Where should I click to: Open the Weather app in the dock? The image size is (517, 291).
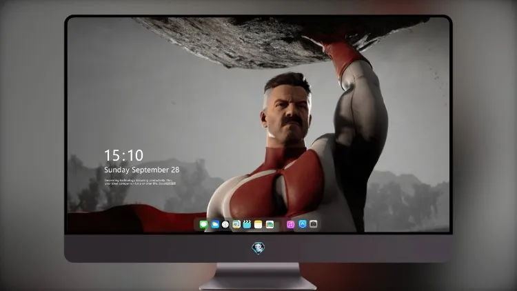tap(215, 224)
